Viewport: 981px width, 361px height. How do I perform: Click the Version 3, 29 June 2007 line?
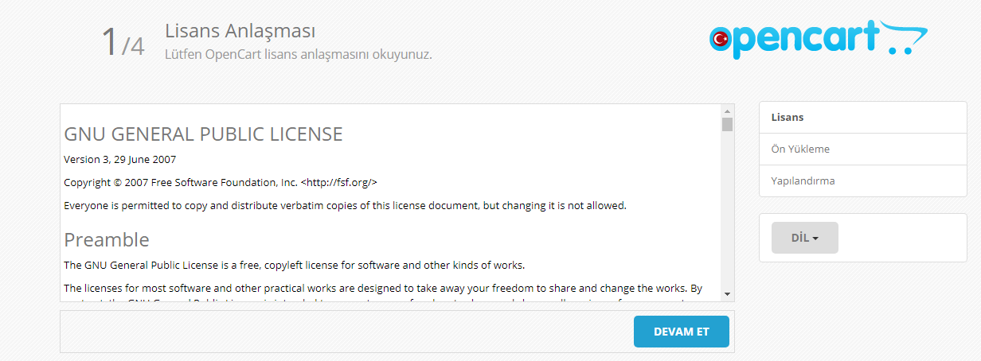(120, 159)
